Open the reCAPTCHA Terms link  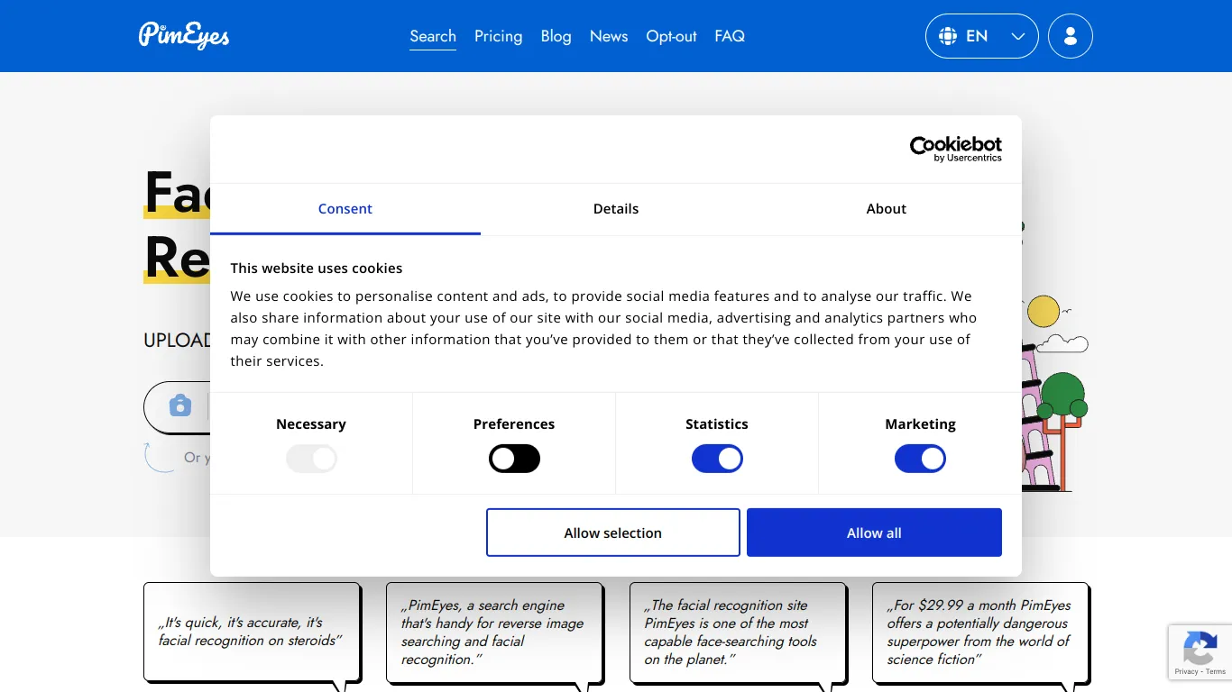click(1216, 671)
